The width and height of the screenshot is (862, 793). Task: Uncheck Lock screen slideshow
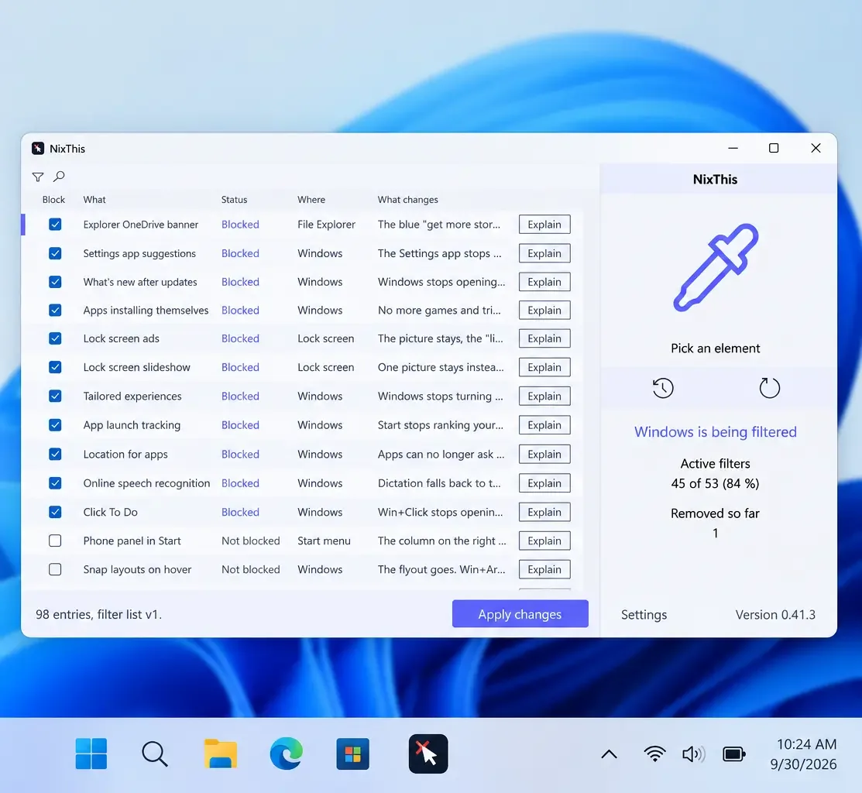55,367
